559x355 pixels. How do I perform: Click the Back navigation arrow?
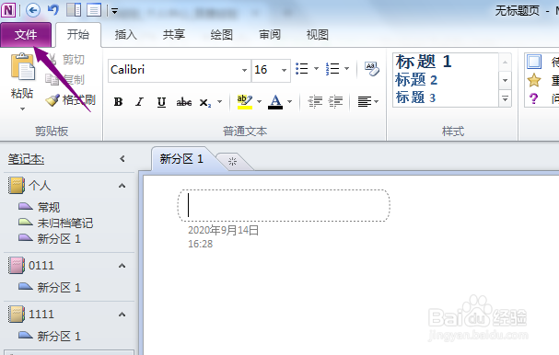click(x=33, y=10)
